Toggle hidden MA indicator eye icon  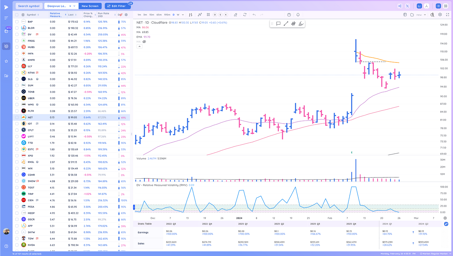click(144, 41)
